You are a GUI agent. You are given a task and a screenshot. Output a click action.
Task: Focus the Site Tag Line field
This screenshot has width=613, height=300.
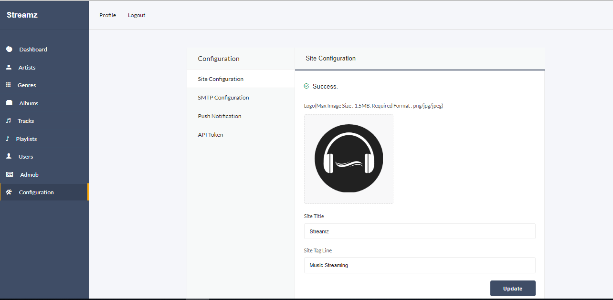[x=419, y=265]
